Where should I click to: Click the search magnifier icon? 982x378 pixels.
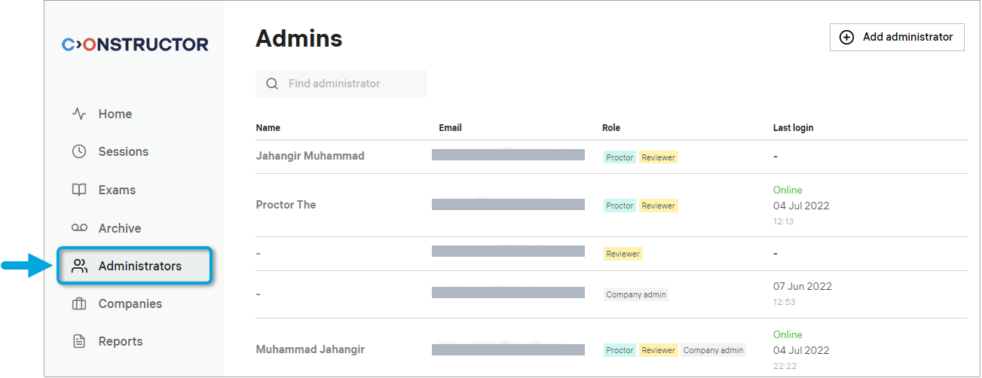point(272,84)
